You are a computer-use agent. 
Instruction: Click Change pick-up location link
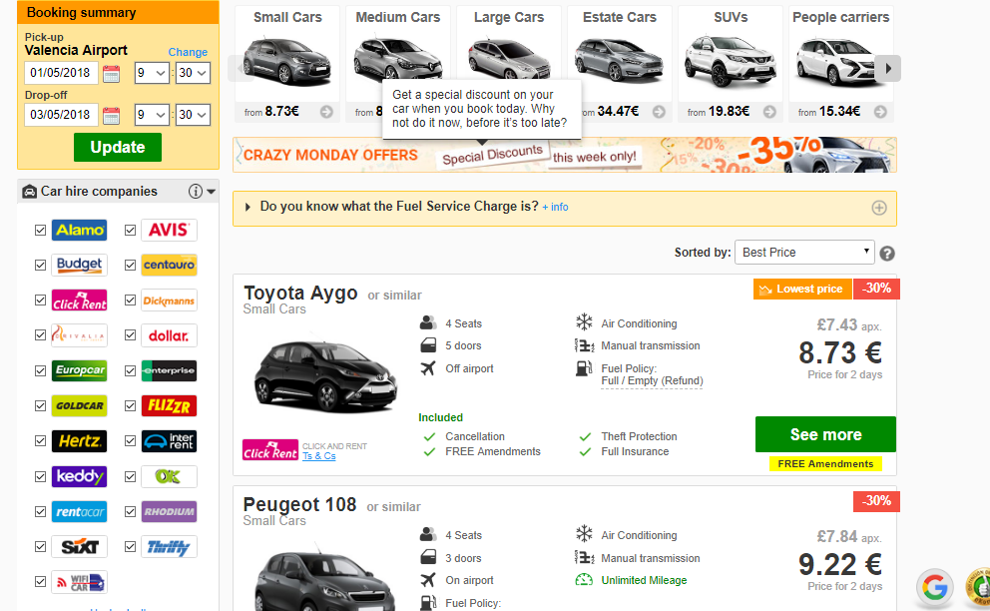[188, 53]
